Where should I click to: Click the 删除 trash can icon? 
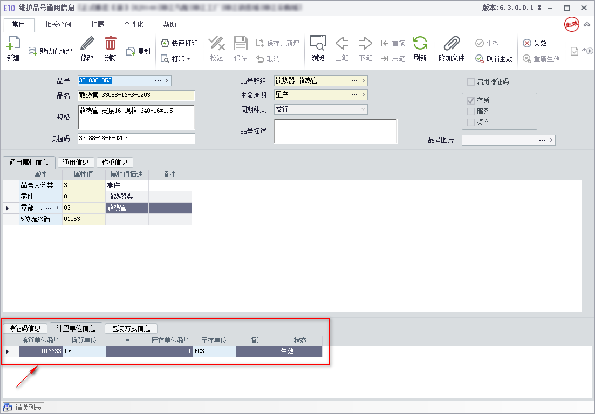111,44
